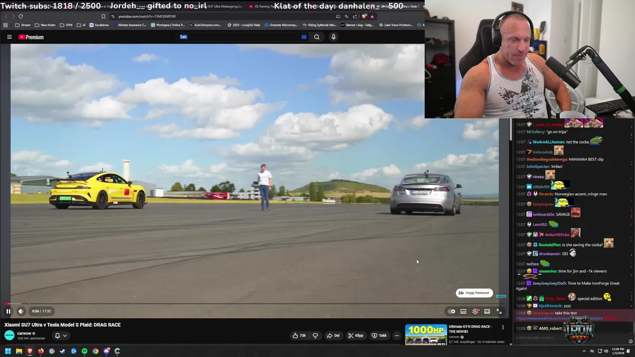Click the bookmark icon beside address bar
Viewport: 635px width, 357px height.
103,16
